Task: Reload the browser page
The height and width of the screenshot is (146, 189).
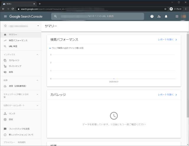Action: click(13, 9)
